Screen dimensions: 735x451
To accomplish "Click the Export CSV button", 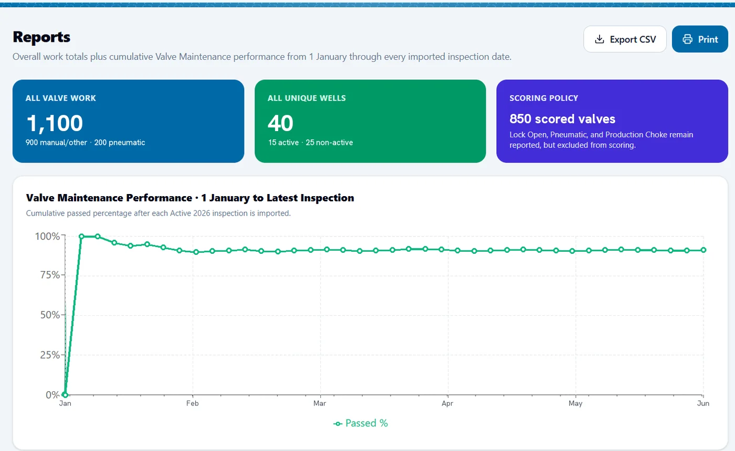I will click(625, 39).
